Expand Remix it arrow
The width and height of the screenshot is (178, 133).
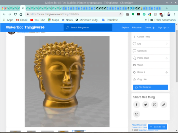pos(166,72)
